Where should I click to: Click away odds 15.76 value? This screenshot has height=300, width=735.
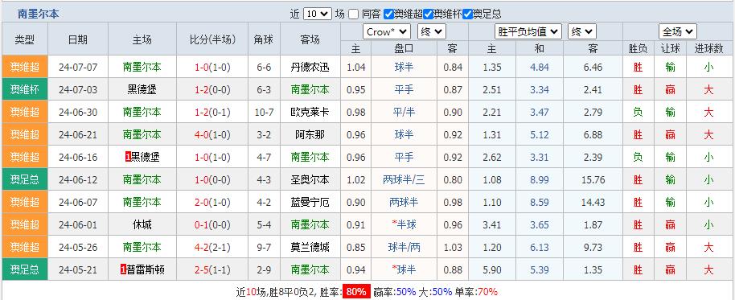pos(593,179)
